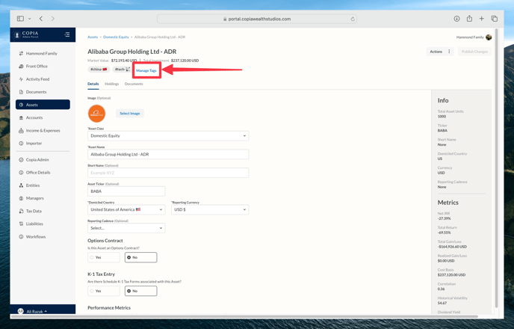Click the Asset Name input field
Image resolution: width=514 pixels, height=329 pixels.
(x=168, y=154)
